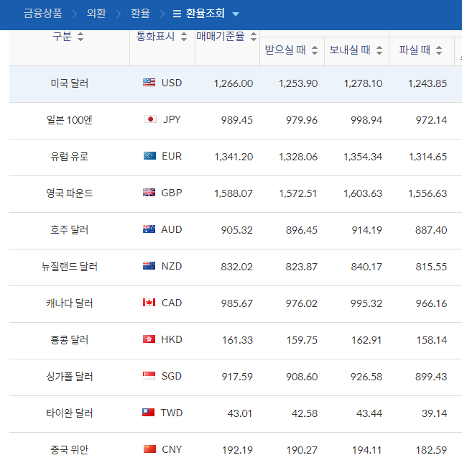
Task: Click the Japan flag icon for JPY
Action: (x=150, y=119)
